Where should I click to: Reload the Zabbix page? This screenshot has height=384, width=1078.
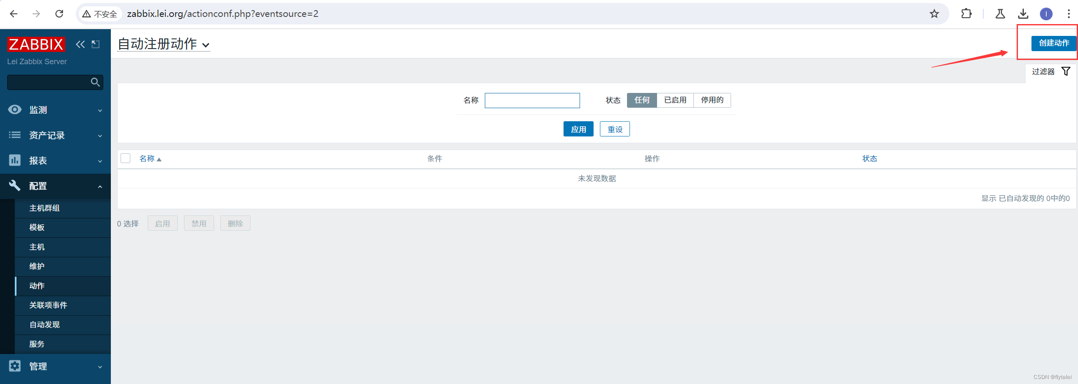[59, 14]
